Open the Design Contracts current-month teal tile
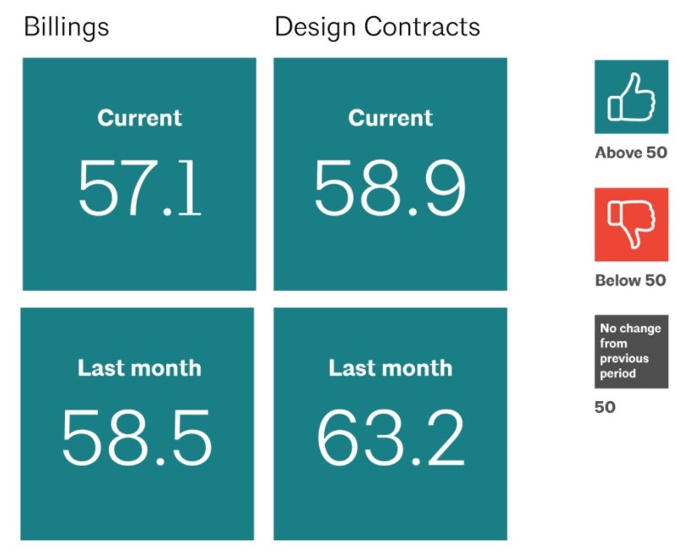The width and height of the screenshot is (685, 557). tap(390, 253)
